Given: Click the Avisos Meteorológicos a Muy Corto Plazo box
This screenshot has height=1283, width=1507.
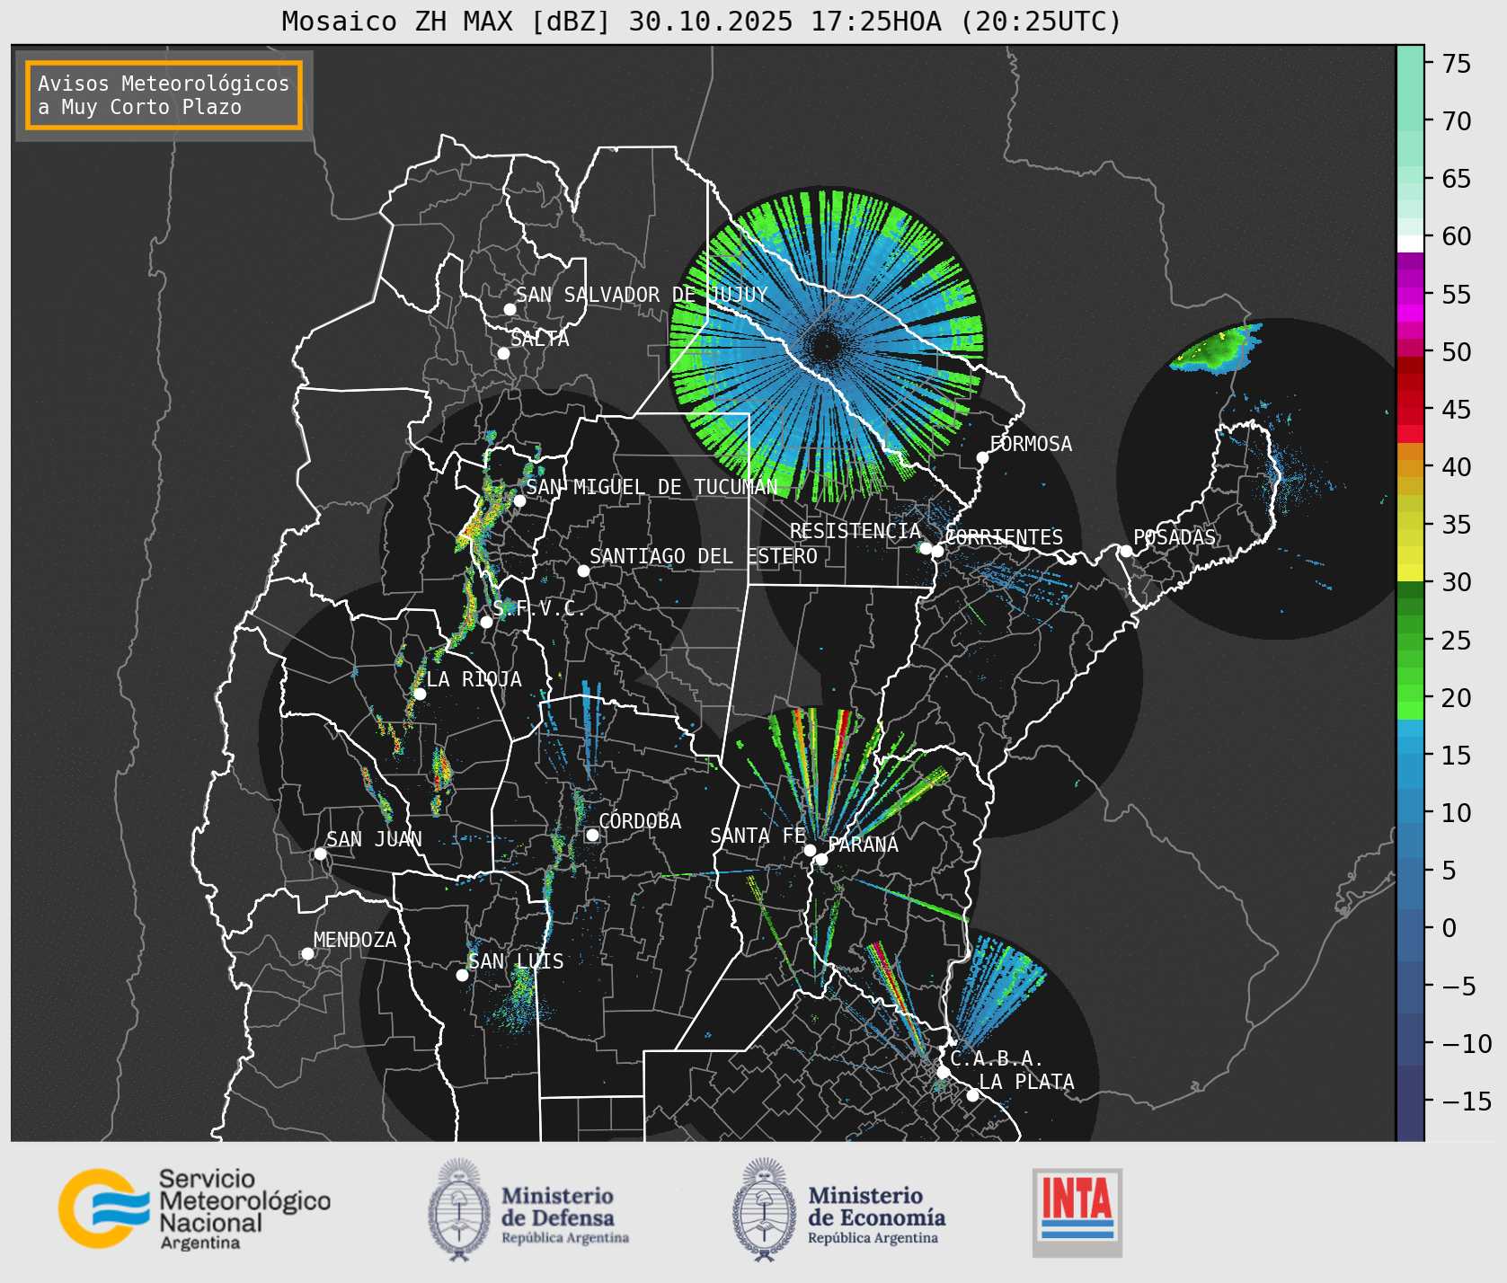Looking at the screenshot, I should 164,95.
